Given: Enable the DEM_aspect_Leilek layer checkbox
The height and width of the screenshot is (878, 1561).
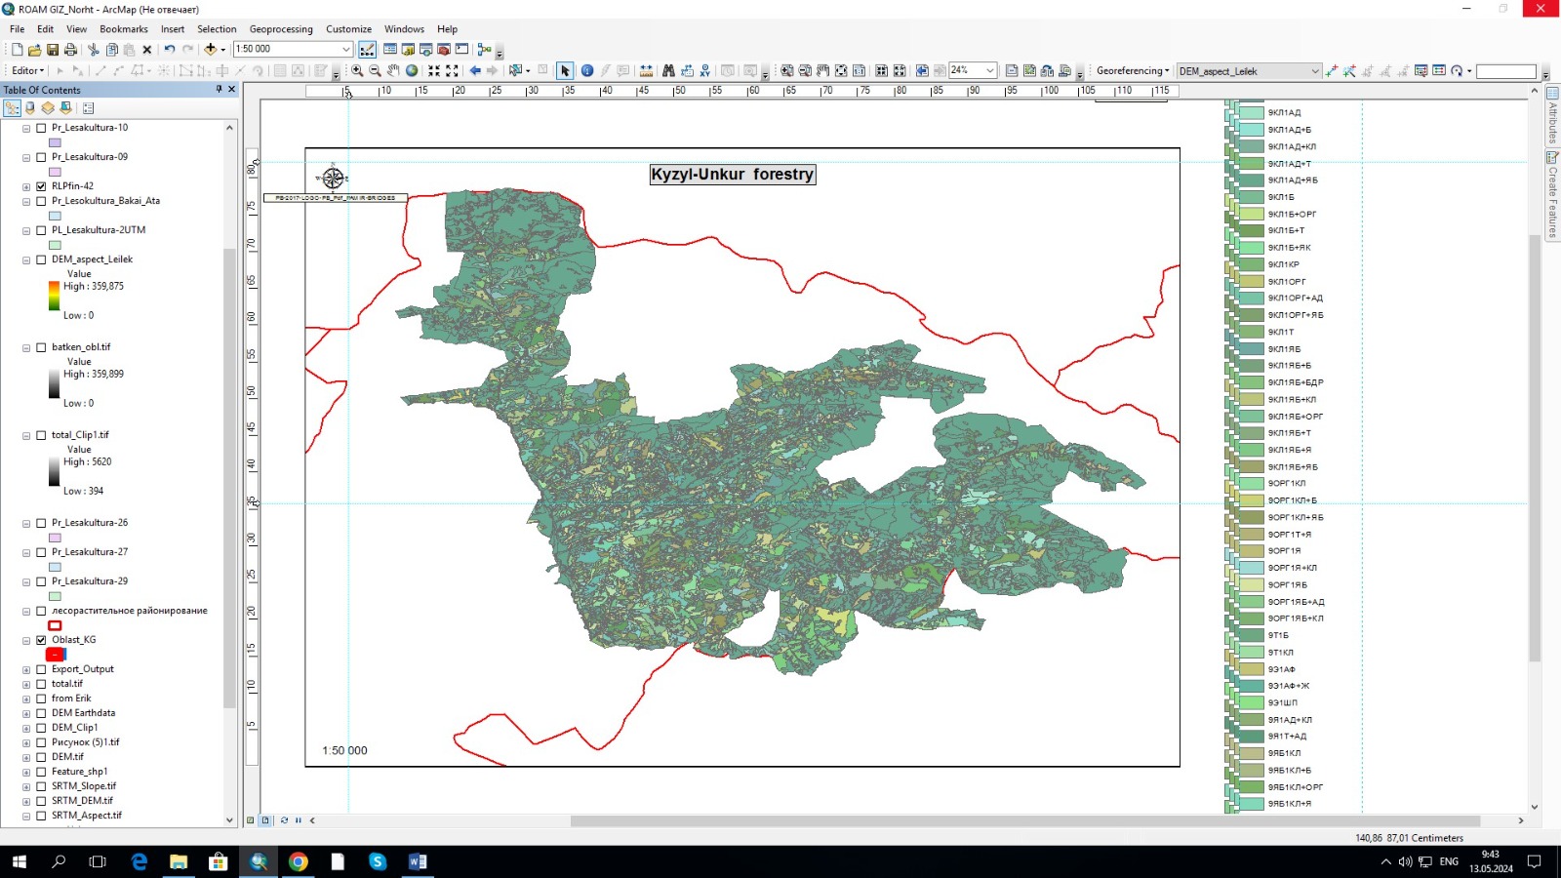Looking at the screenshot, I should 41,259.
